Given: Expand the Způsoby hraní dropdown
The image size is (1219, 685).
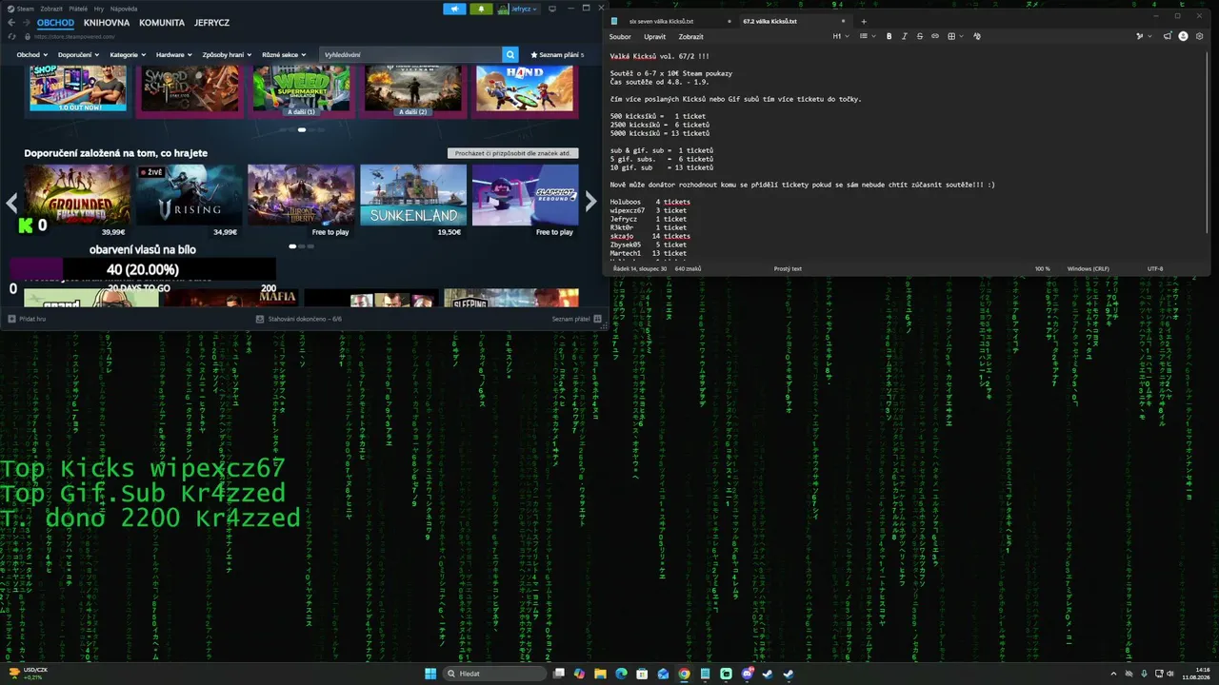Looking at the screenshot, I should click(227, 55).
